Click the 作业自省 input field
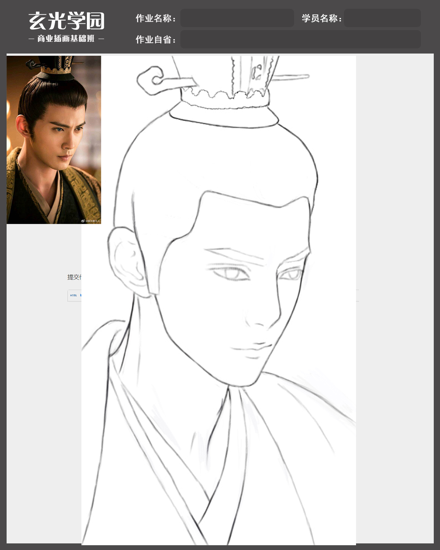440x550 pixels. tap(301, 39)
